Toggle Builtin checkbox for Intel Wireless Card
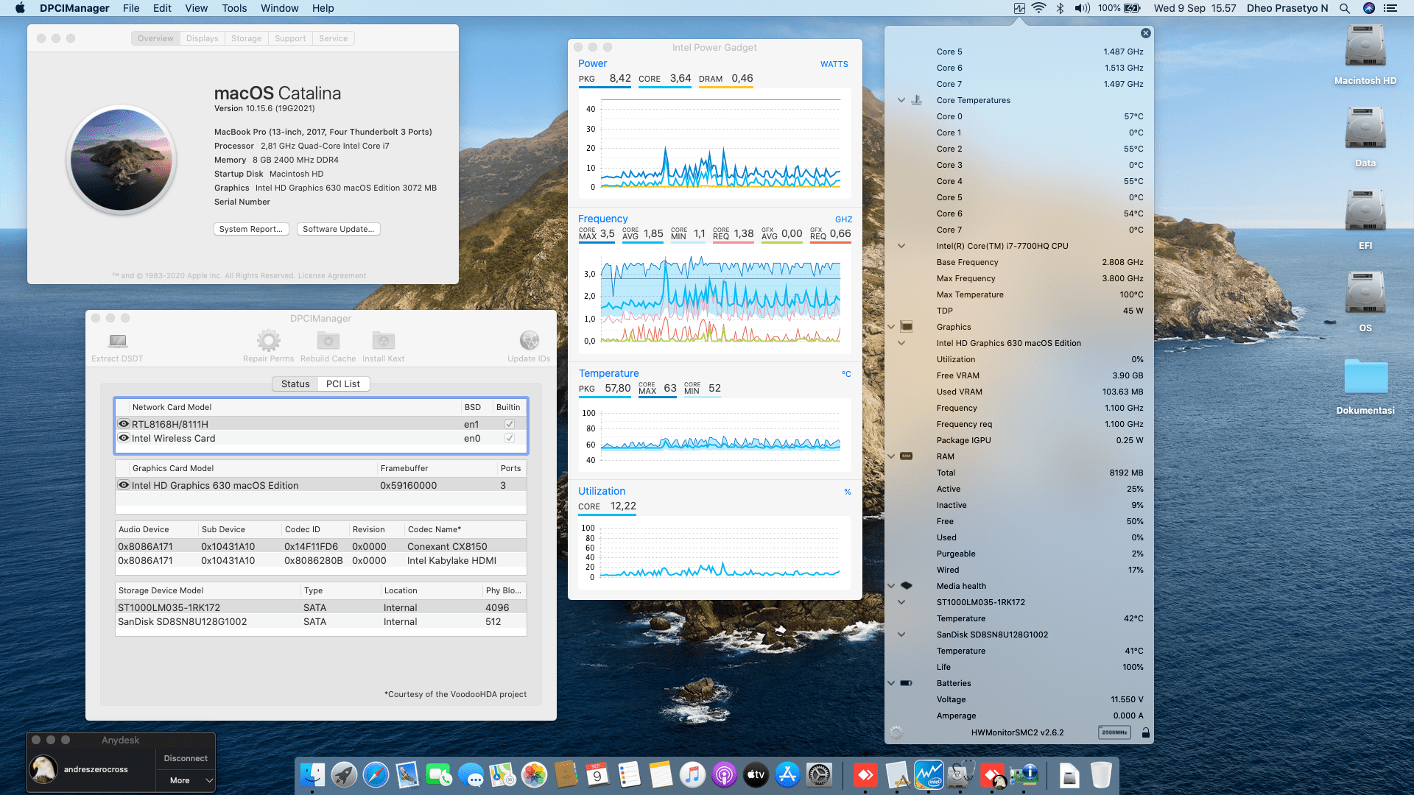 click(x=509, y=438)
